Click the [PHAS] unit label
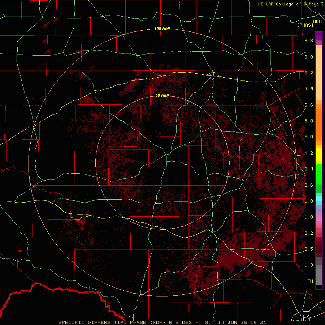 (305, 25)
